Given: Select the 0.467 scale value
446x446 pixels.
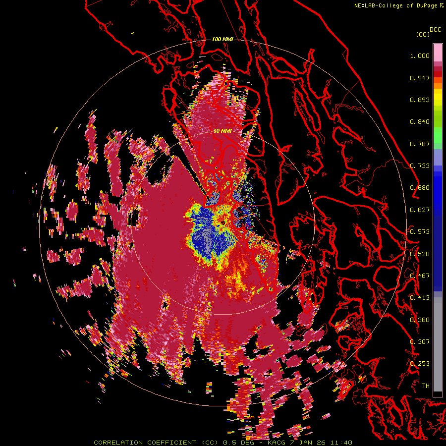Looking at the screenshot, I should click(x=420, y=276).
